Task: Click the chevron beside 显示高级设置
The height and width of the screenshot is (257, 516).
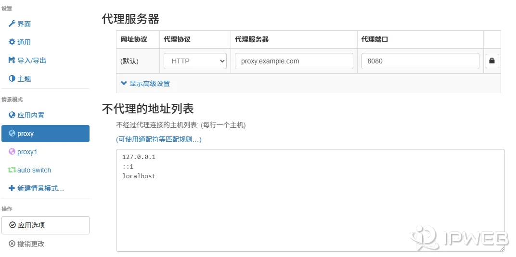Action: pyautogui.click(x=124, y=83)
